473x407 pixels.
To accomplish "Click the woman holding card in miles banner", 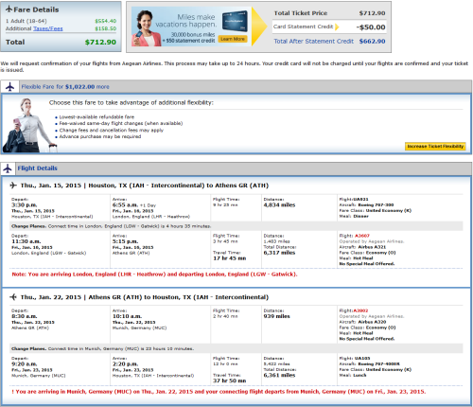I will [146, 28].
